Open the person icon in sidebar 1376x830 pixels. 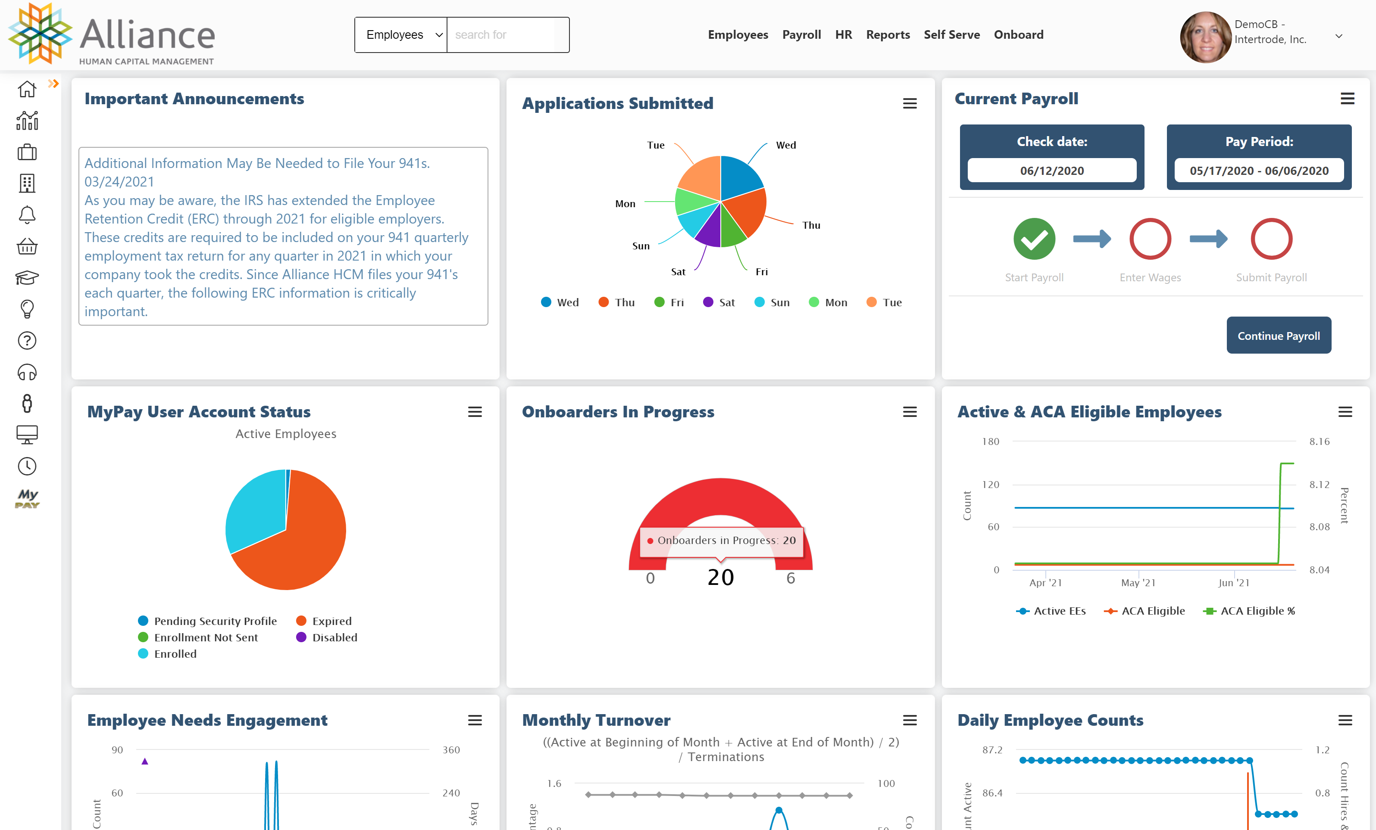click(x=27, y=403)
